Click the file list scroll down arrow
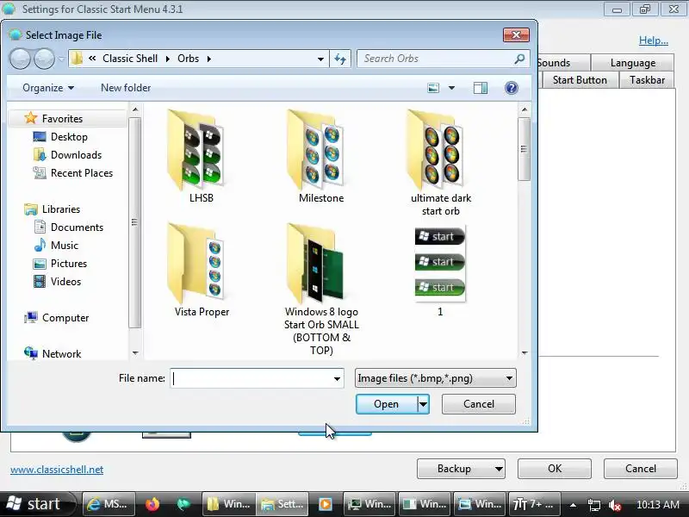The image size is (689, 517). pyautogui.click(x=524, y=352)
